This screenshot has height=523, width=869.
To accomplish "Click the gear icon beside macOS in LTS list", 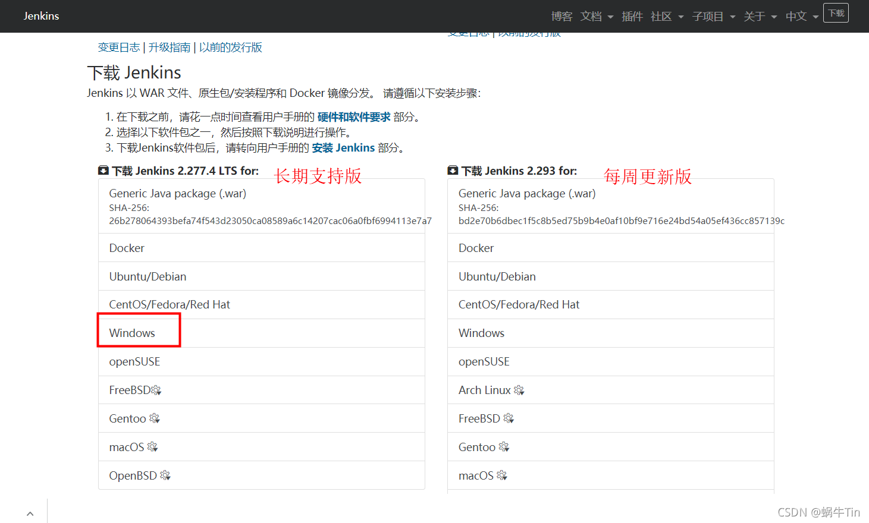I will (x=152, y=447).
